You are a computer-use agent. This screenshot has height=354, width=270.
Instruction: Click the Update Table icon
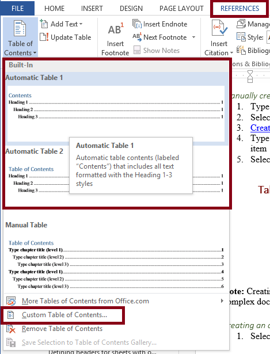coord(44,37)
